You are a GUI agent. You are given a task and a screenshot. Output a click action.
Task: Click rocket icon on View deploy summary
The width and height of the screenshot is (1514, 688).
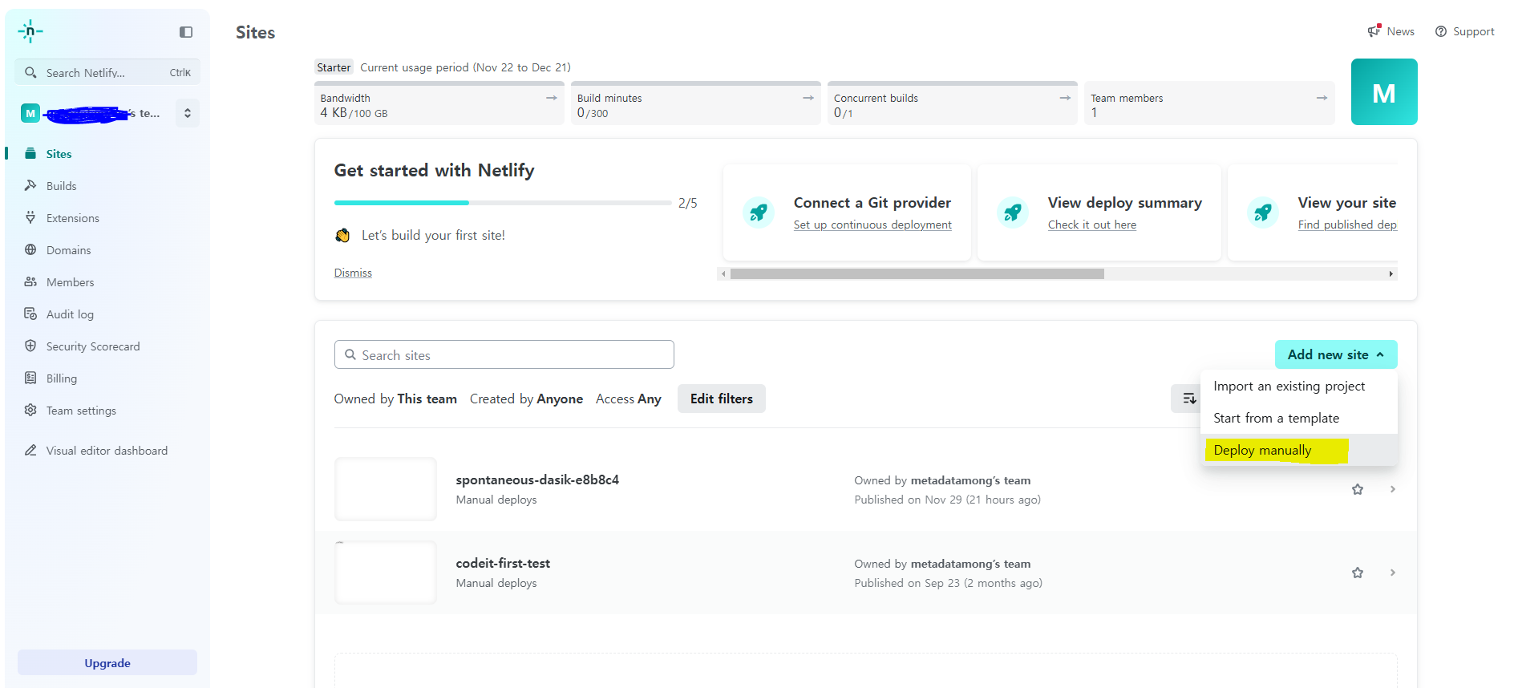1013,212
